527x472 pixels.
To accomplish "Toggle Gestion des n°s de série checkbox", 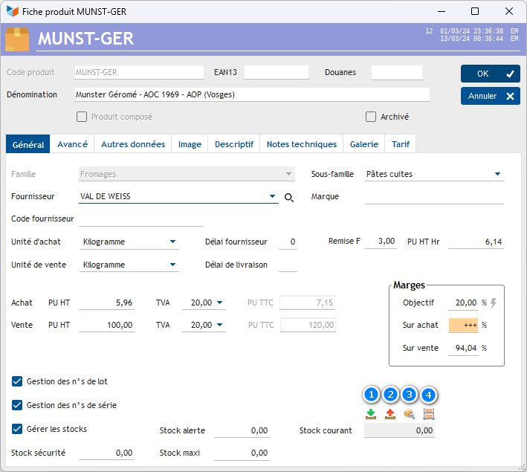I will [x=17, y=405].
